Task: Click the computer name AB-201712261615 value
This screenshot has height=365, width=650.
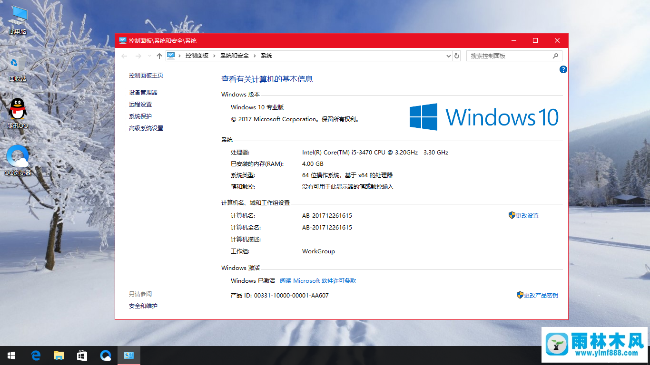Action: [327, 216]
